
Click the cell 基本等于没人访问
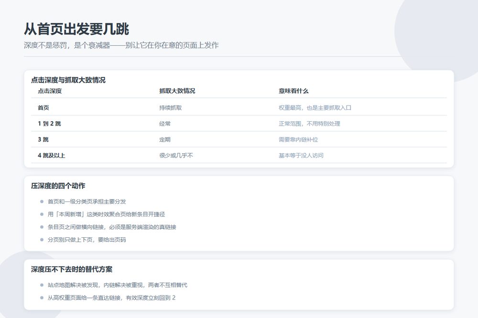click(x=301, y=155)
